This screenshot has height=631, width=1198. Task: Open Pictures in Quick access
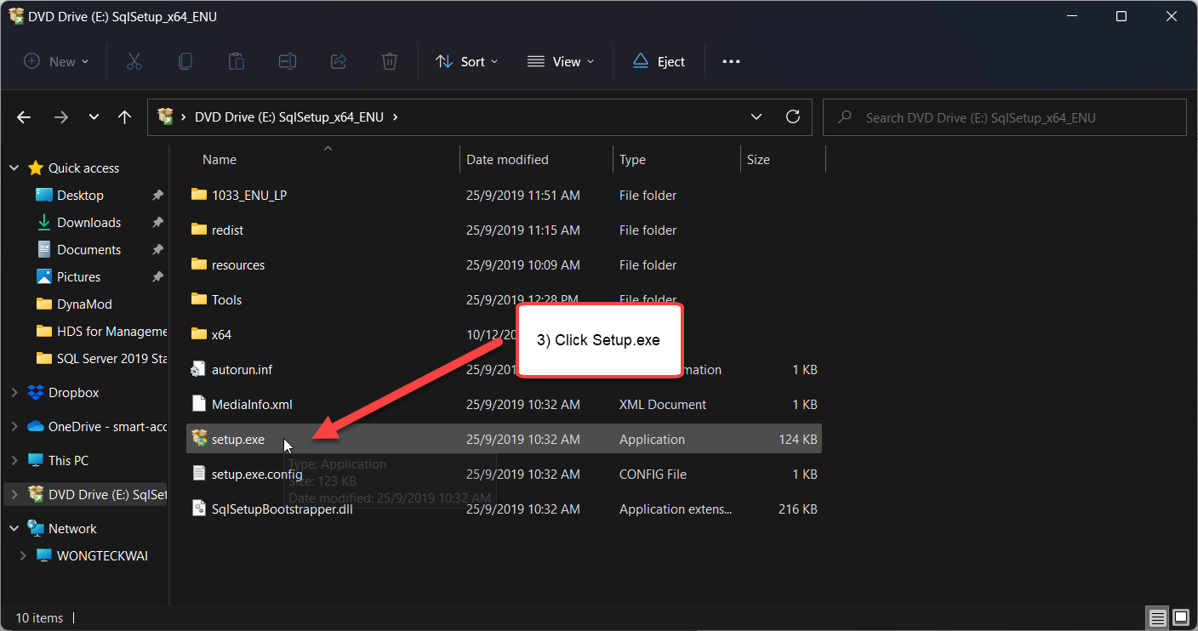click(78, 276)
